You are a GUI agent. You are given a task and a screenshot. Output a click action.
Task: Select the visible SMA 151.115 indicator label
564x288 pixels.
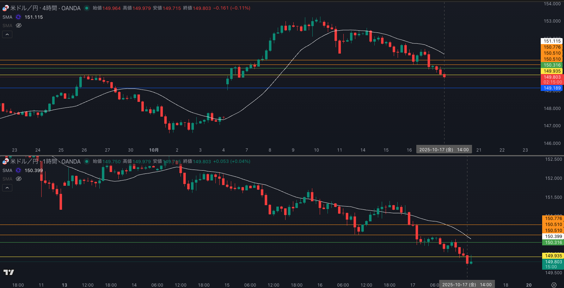click(x=7, y=17)
